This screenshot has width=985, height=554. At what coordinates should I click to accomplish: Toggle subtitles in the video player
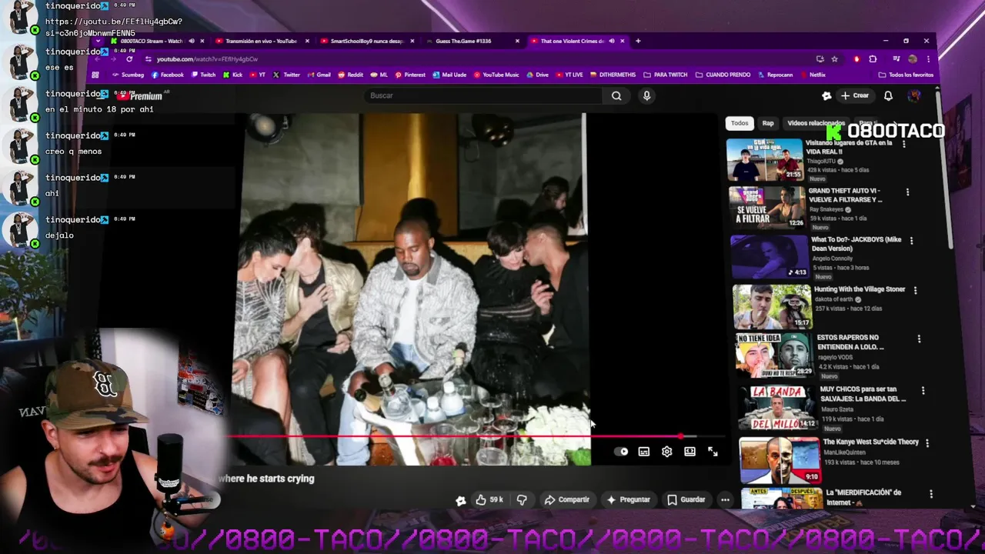(x=643, y=452)
